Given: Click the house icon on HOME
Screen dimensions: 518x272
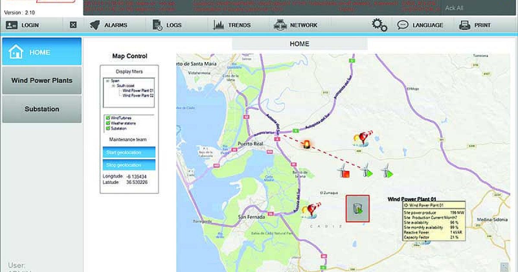Looking at the screenshot, I should [x=16, y=52].
